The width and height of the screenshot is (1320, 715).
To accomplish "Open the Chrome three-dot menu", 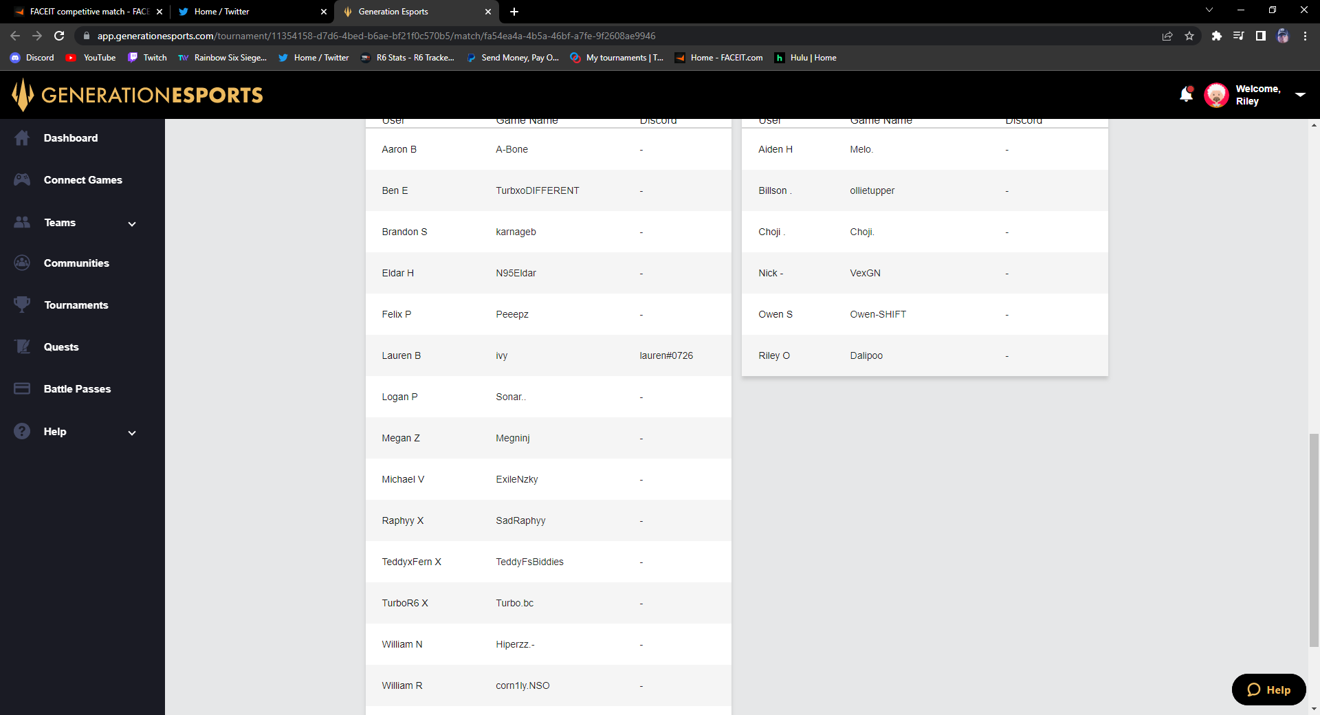I will (x=1305, y=36).
